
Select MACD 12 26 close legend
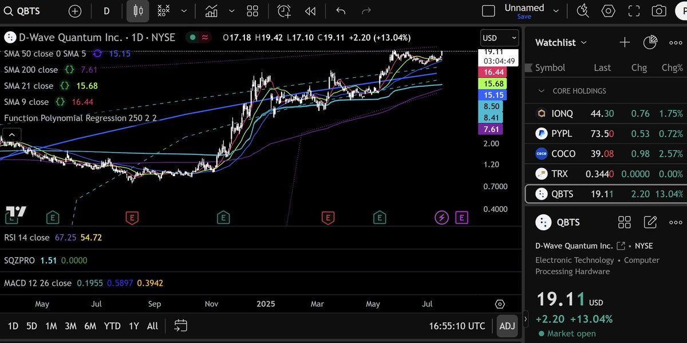pyautogui.click(x=38, y=283)
